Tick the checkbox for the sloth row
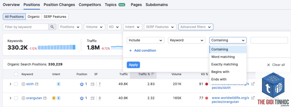The width and height of the screenshot is (291, 107). point(16,84)
